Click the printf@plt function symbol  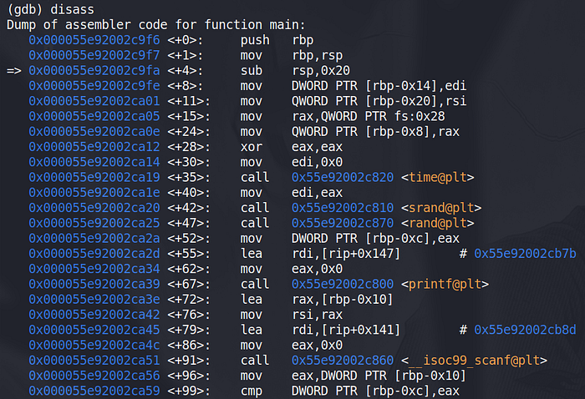445,284
